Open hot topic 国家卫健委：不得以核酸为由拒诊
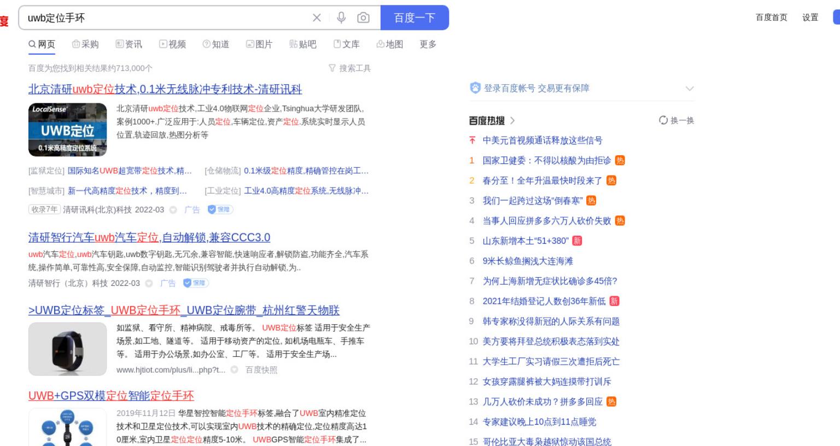The width and height of the screenshot is (840, 446). coord(547,161)
